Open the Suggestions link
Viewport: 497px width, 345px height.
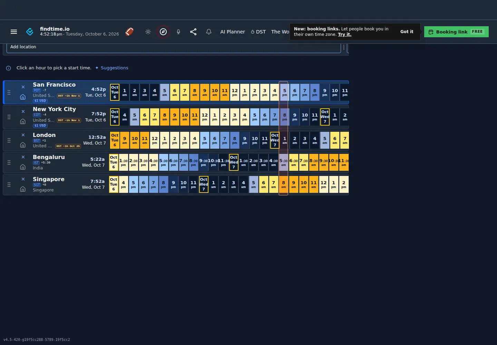pos(112,68)
